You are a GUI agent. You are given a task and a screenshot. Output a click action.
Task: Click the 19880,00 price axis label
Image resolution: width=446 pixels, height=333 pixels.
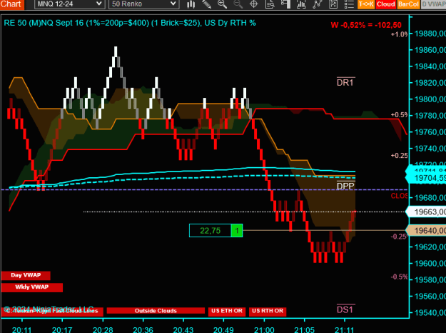pos(430,34)
